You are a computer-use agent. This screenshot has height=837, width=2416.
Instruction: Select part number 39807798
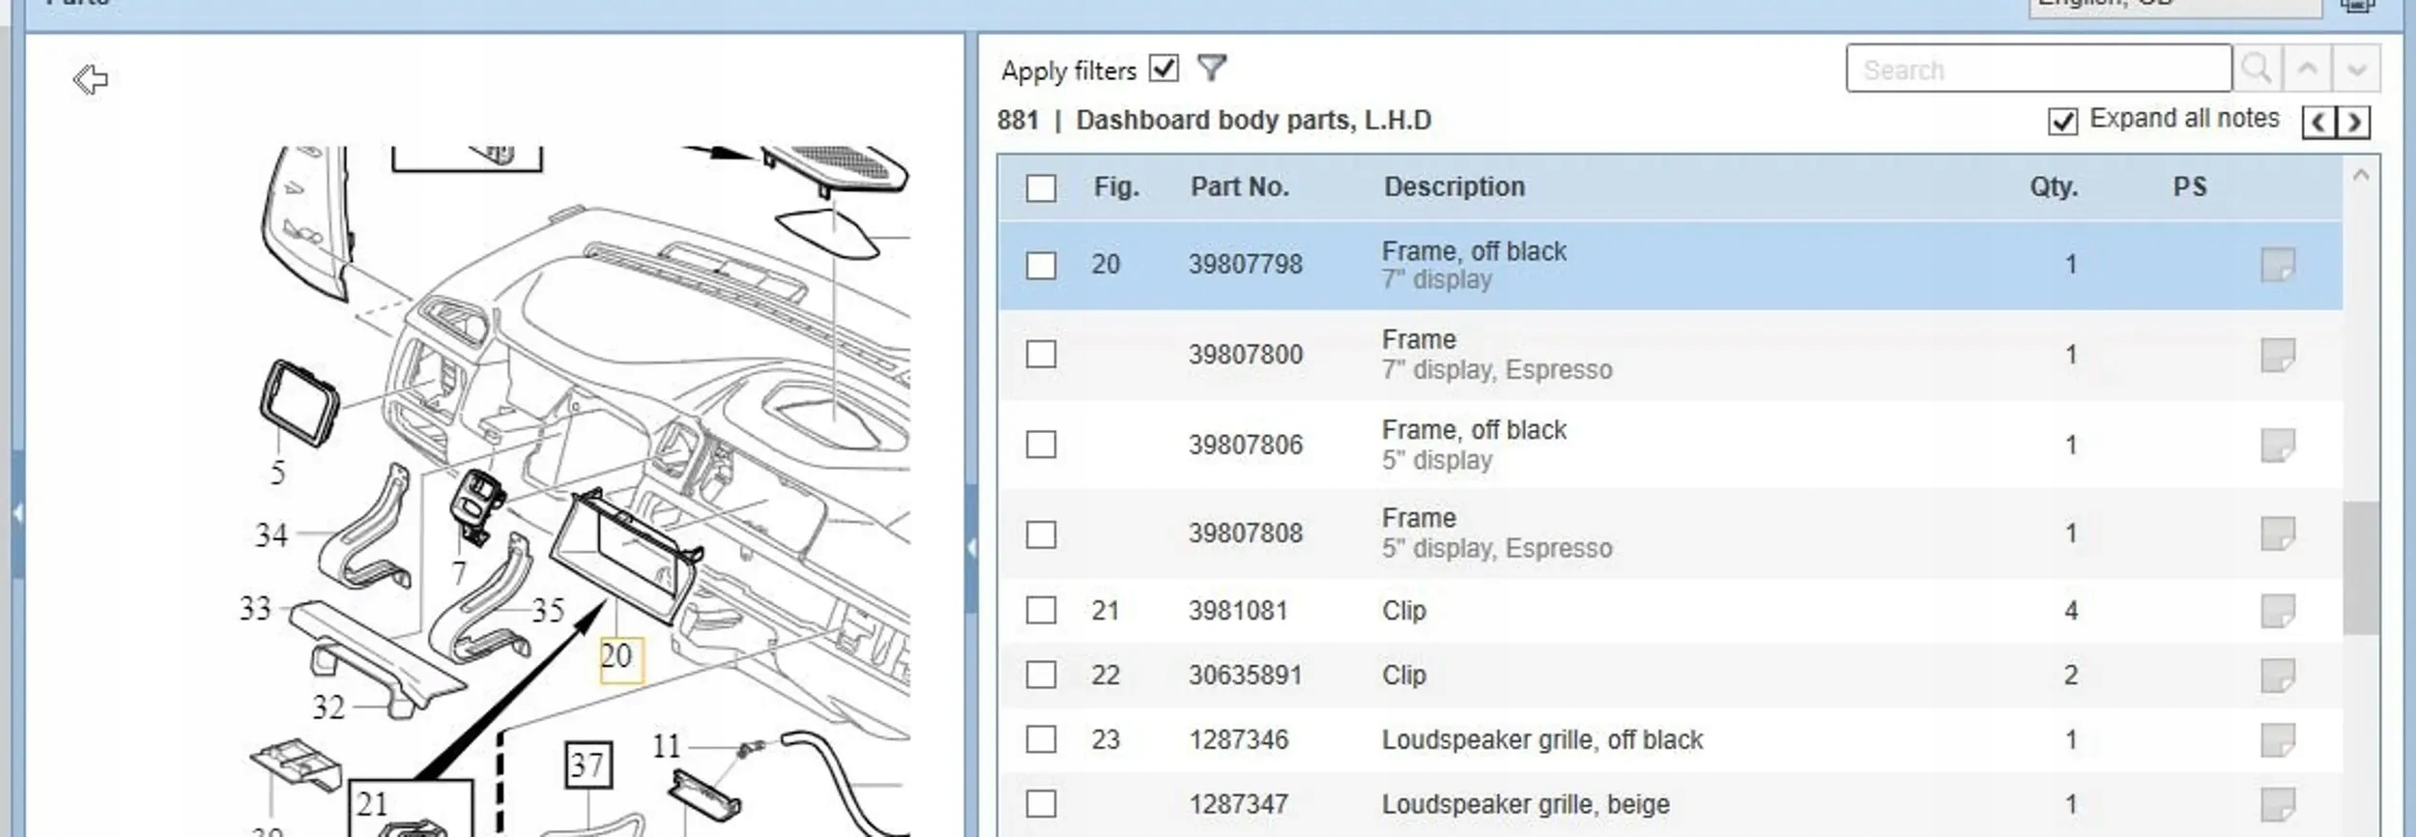click(1246, 265)
